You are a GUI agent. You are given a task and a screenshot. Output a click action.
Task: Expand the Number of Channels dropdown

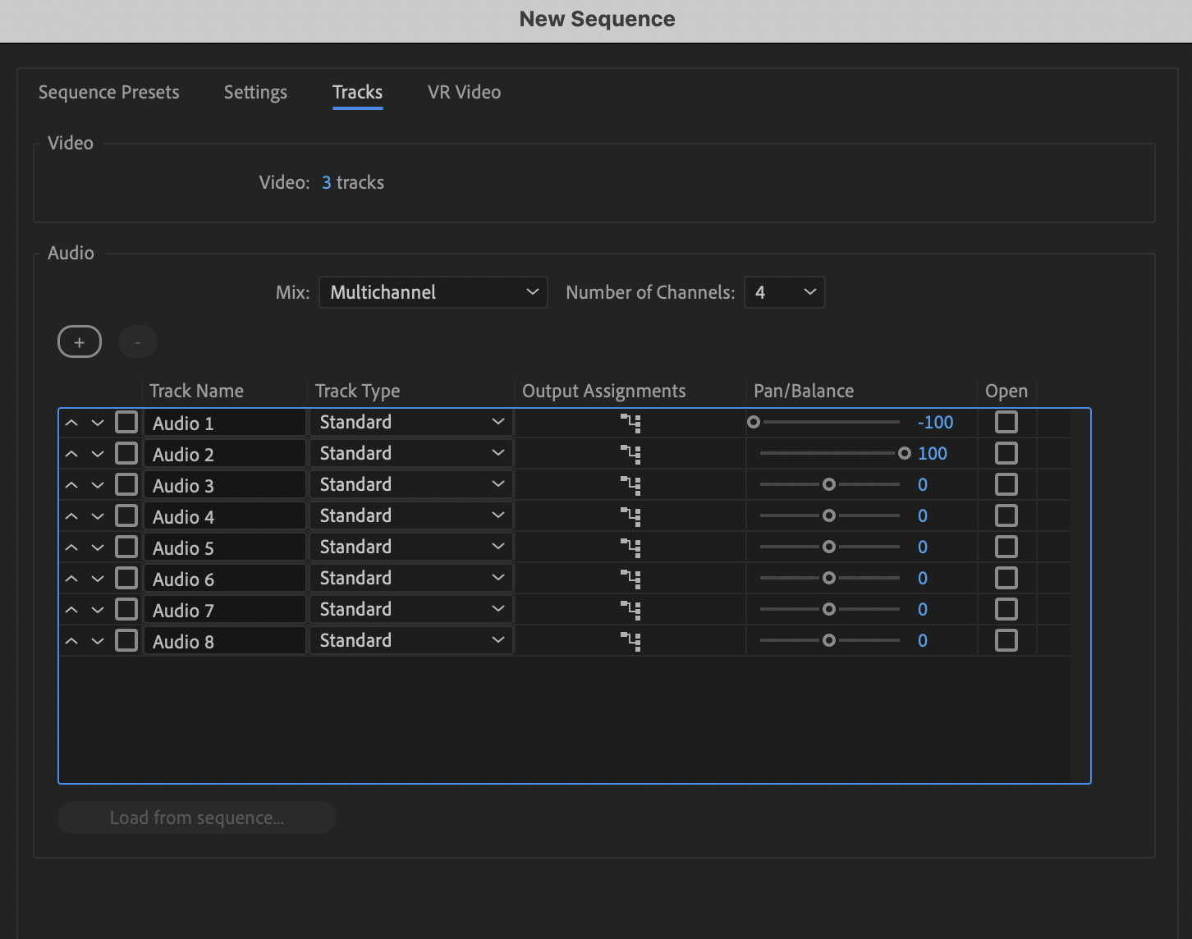tap(784, 292)
